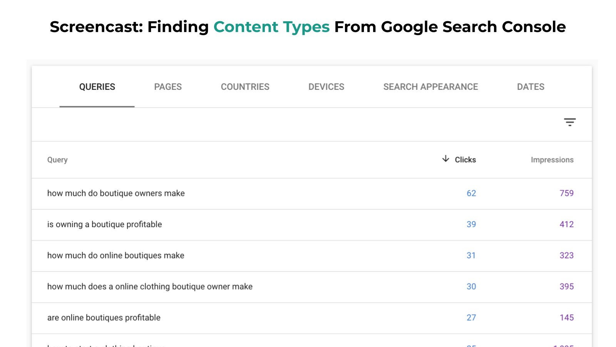The image size is (616, 347).
Task: Open the table filter rows icon
Action: [x=569, y=122]
